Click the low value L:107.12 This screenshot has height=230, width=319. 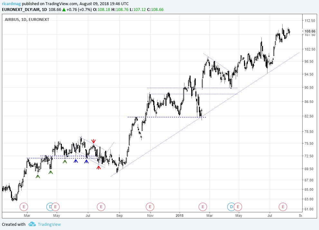point(138,9)
